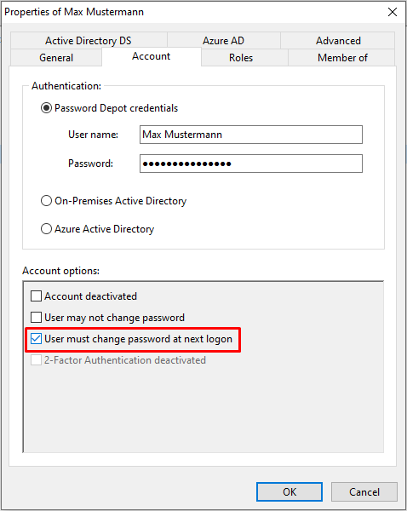Click the User name input field
Screen dimensions: 407x511
(251, 135)
